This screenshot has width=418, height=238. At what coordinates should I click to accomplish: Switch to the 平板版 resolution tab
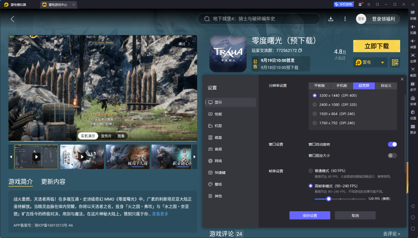(x=320, y=86)
